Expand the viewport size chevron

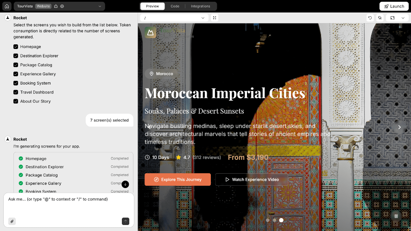pyautogui.click(x=403, y=18)
